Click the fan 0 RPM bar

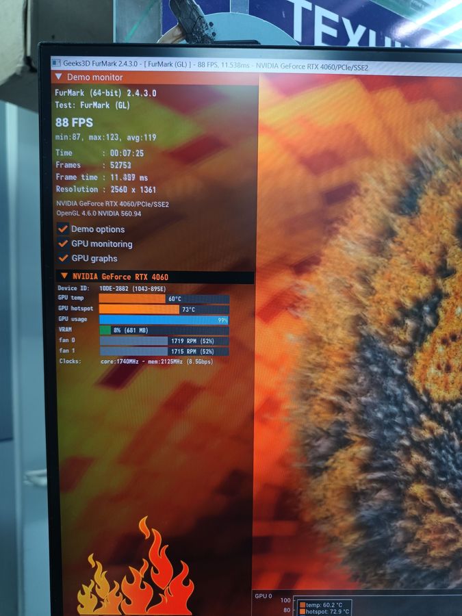134,341
